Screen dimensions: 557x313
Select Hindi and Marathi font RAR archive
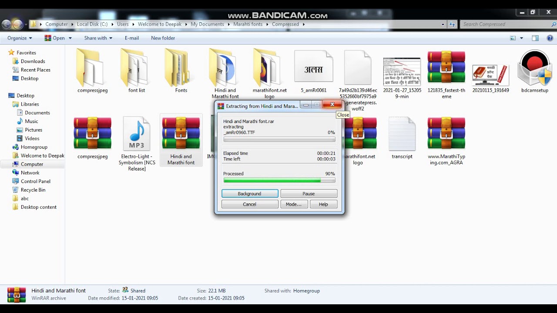pos(181,133)
